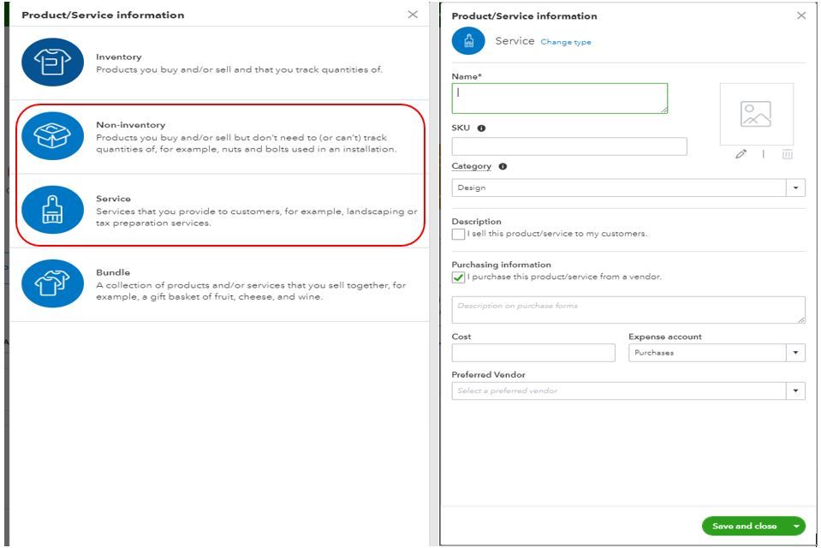
Task: Close the left Product/Service information panel
Action: click(413, 15)
